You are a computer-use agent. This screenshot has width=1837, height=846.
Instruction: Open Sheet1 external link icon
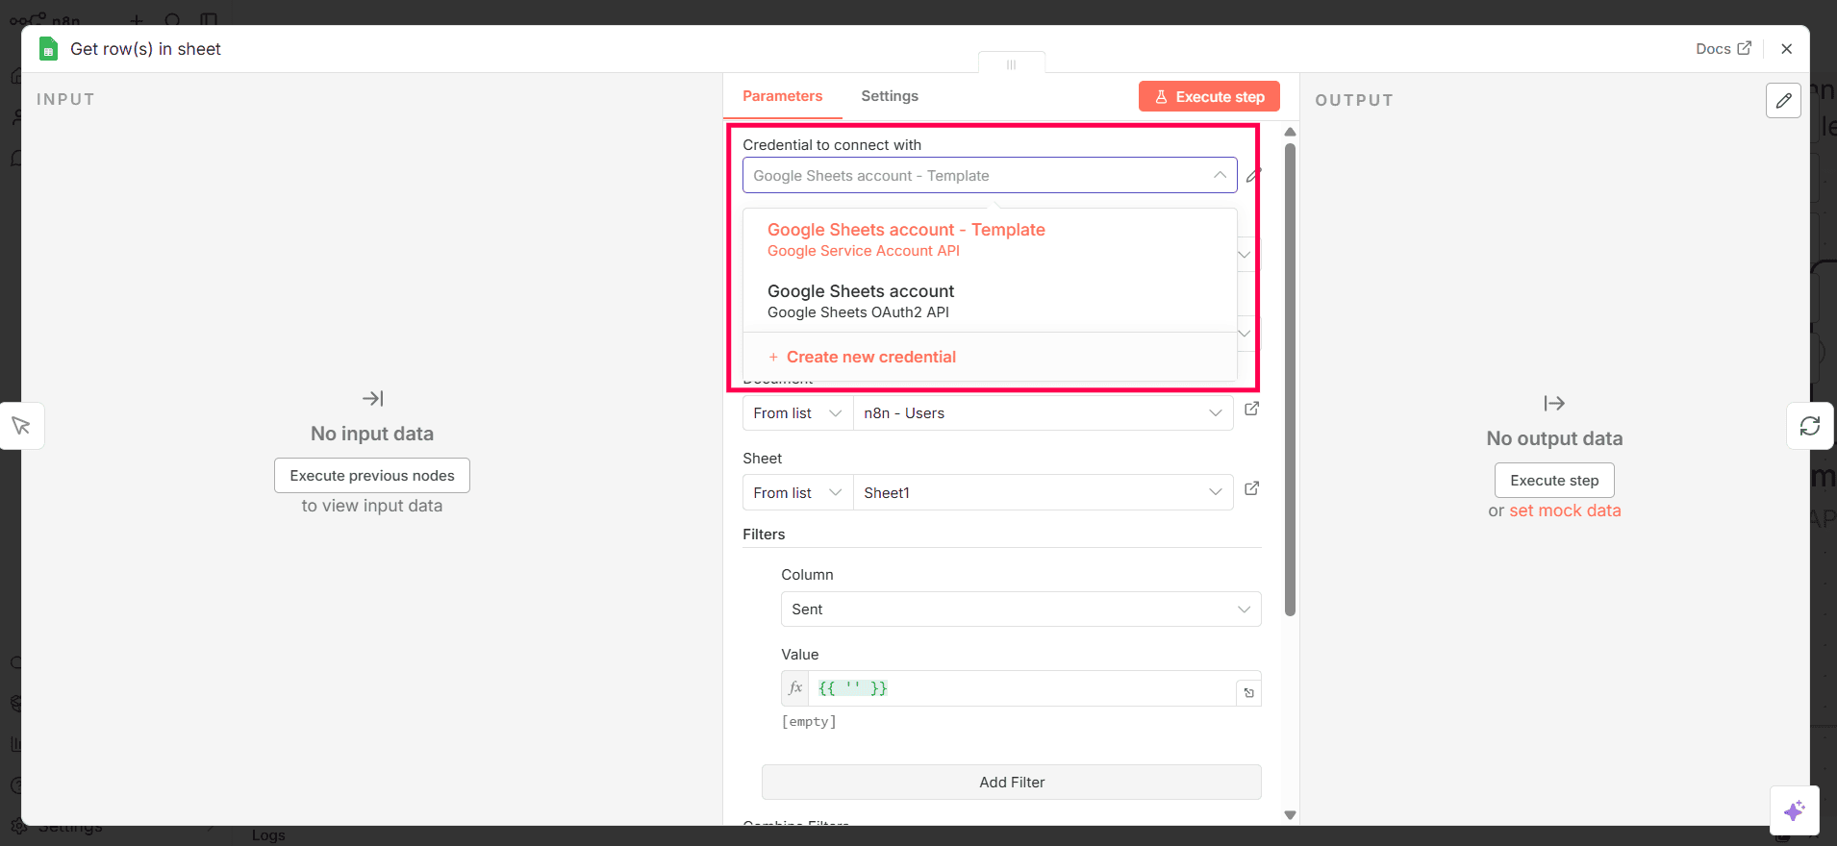click(1251, 489)
